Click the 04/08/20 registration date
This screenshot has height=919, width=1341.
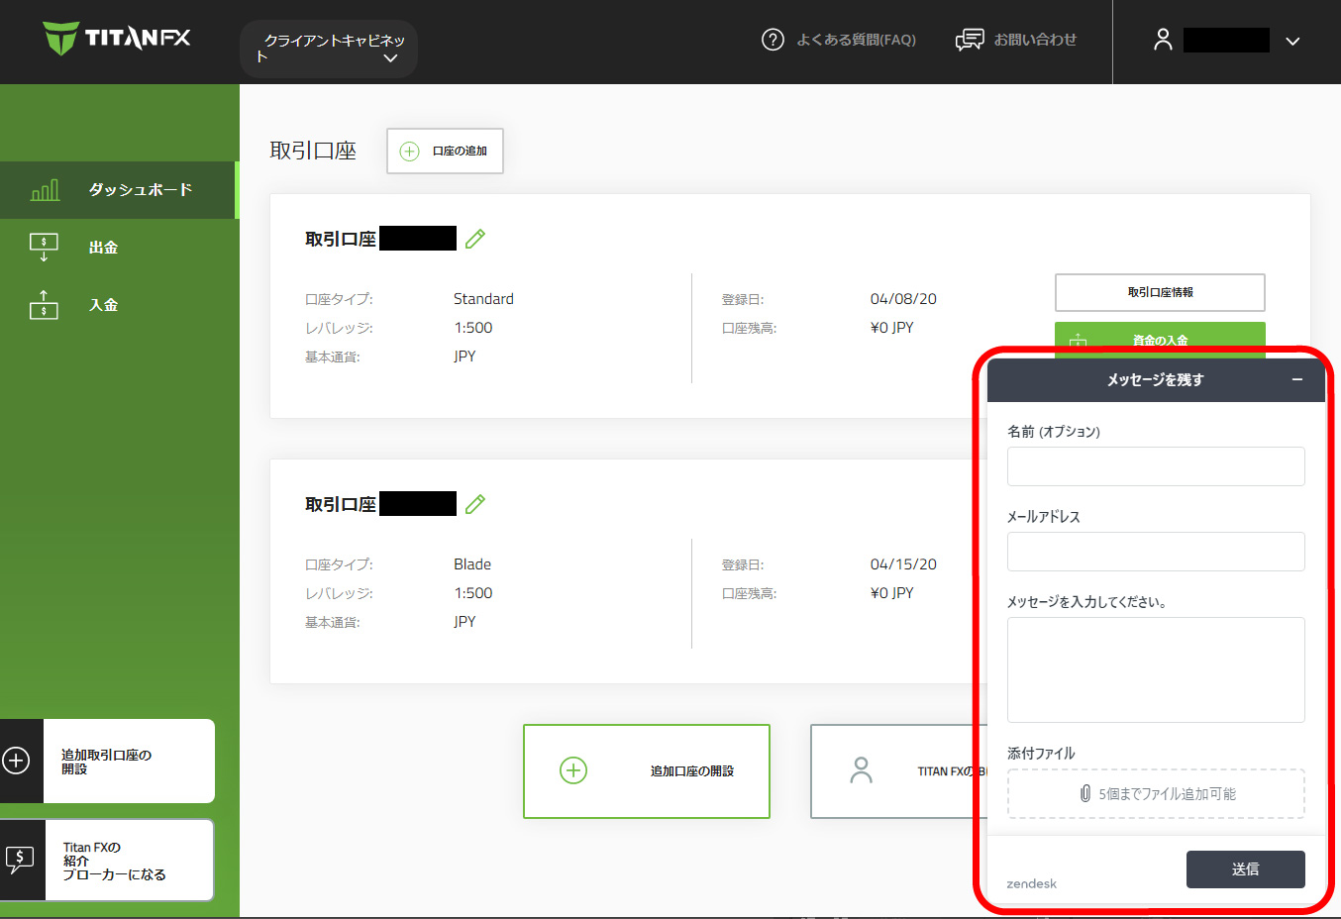[x=903, y=299]
